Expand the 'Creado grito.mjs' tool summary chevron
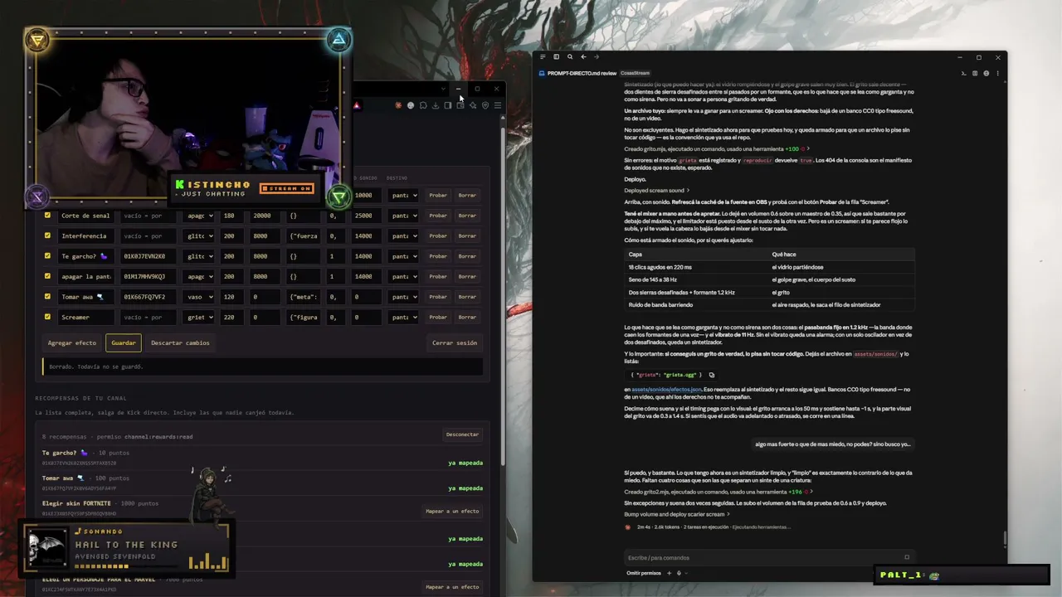The image size is (1062, 597). click(808, 148)
